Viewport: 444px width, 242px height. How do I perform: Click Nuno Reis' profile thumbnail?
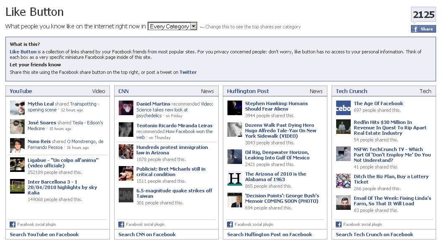pyautogui.click(x=17, y=145)
